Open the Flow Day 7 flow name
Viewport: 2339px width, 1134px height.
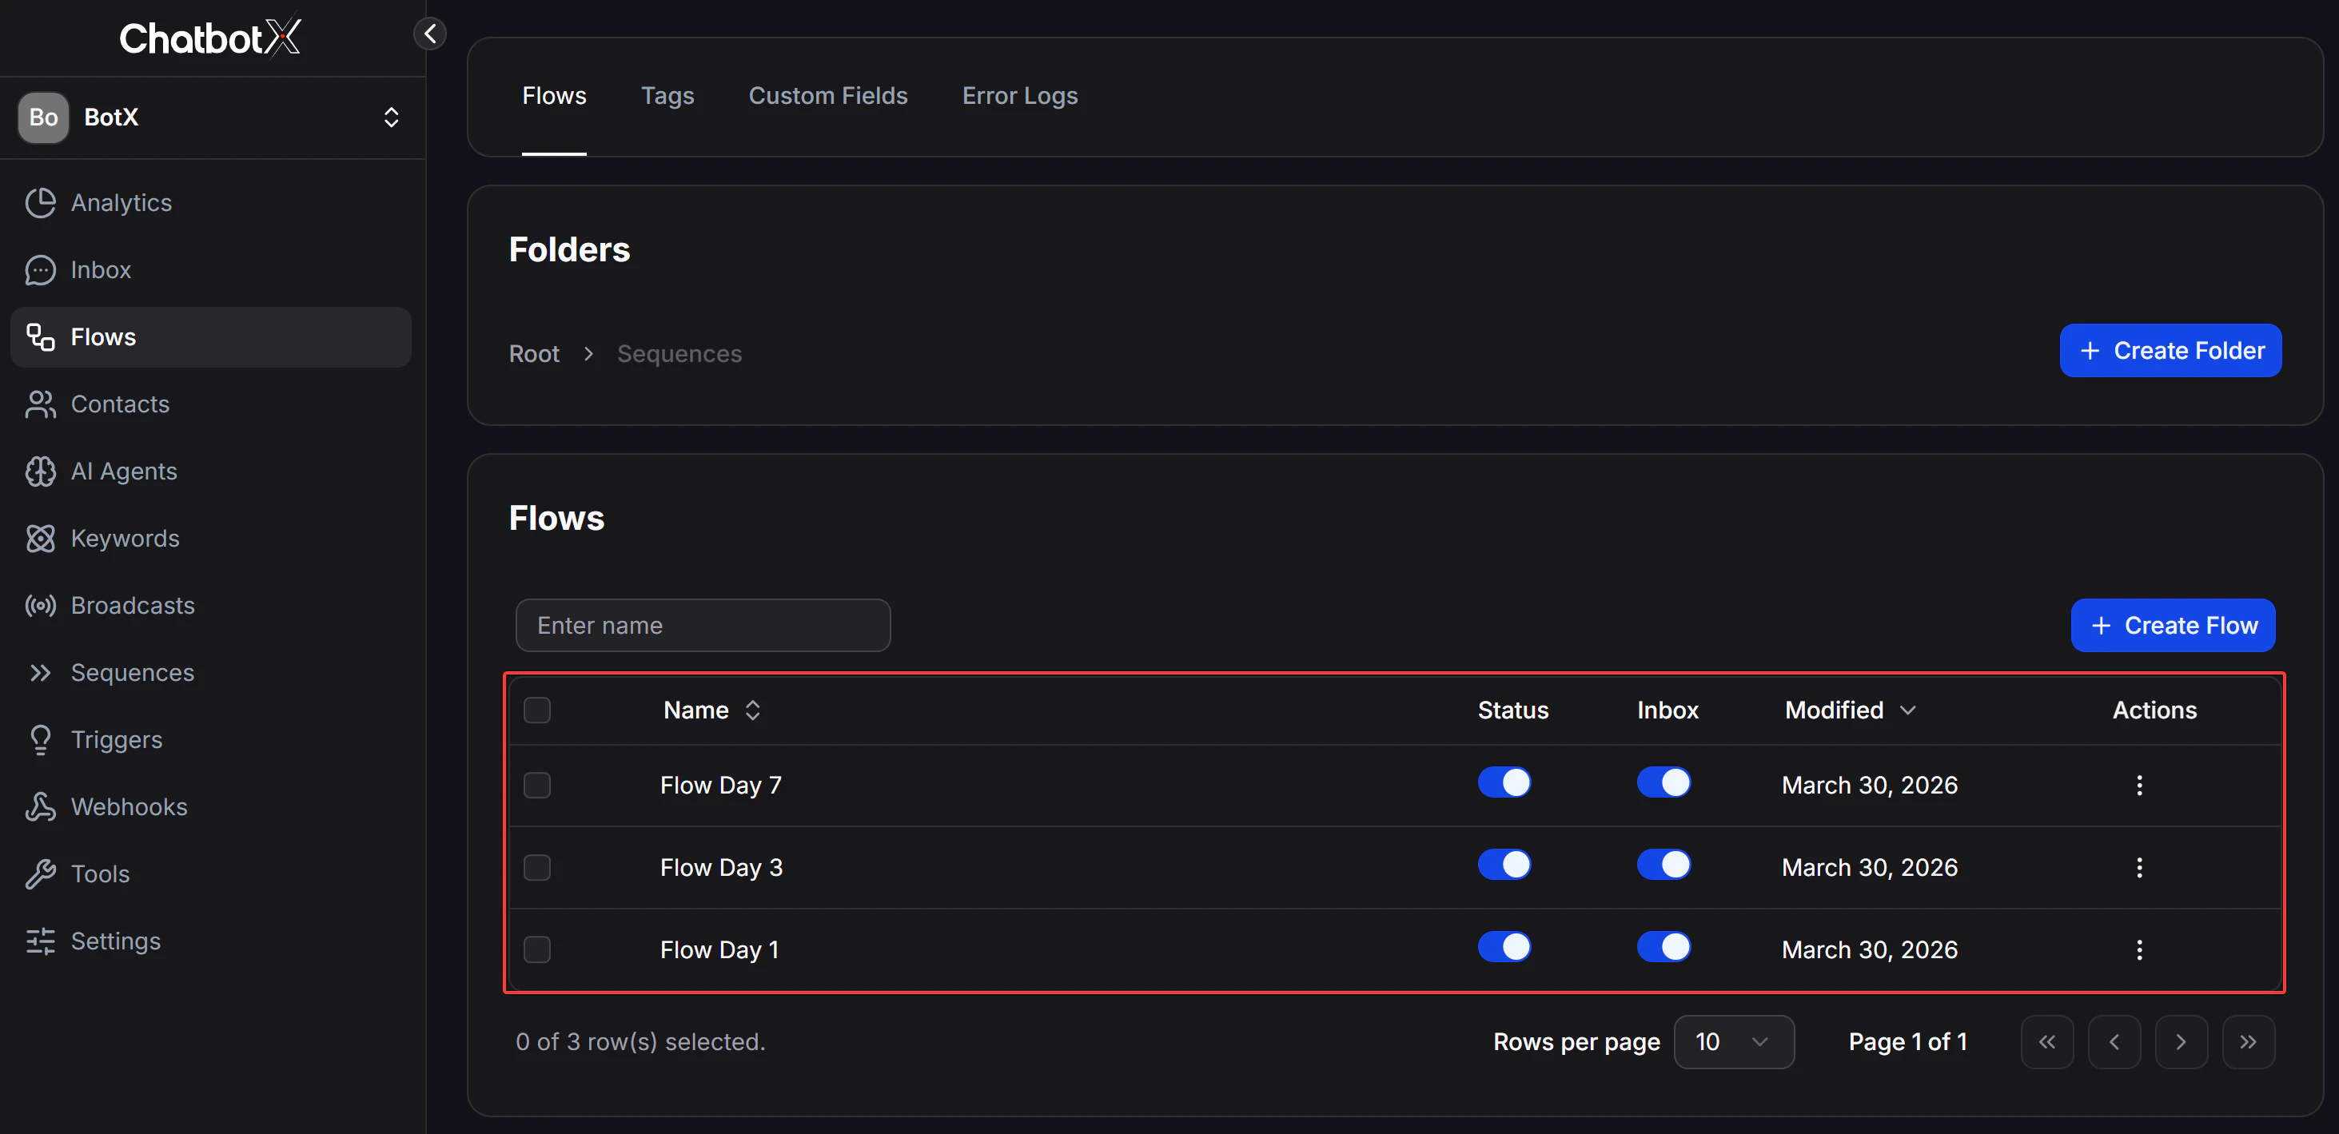721,786
